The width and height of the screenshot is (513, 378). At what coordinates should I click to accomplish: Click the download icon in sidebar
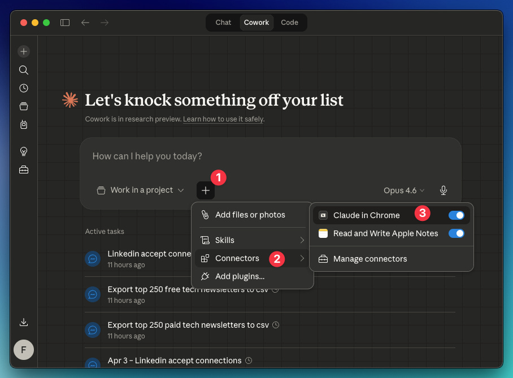click(24, 322)
